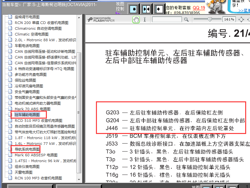Open RCD 510 MP3 收音机电路图
This screenshot has width=250, height=188.
click(39, 121)
